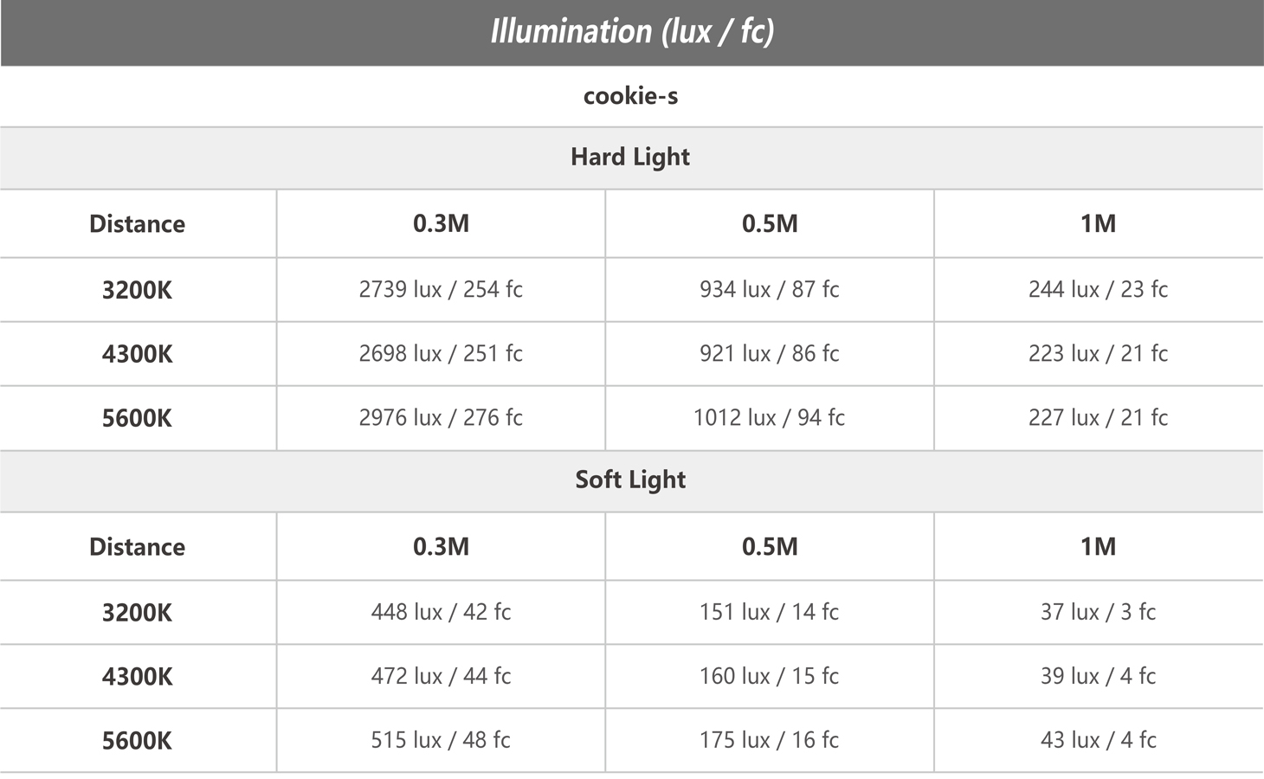Click Soft Light Distance header cell

pos(138,546)
